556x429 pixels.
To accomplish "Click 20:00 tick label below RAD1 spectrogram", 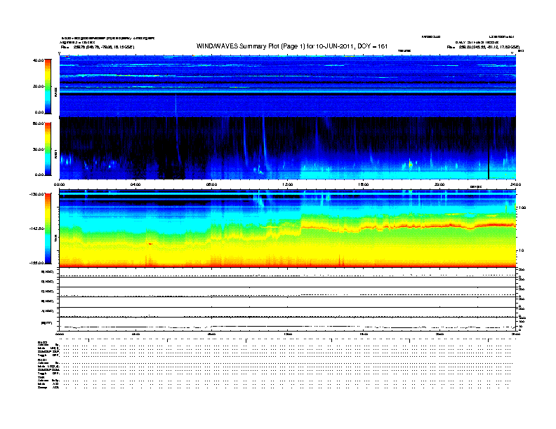I will 439,184.
